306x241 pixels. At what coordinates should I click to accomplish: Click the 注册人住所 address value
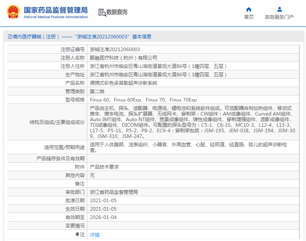(158, 66)
